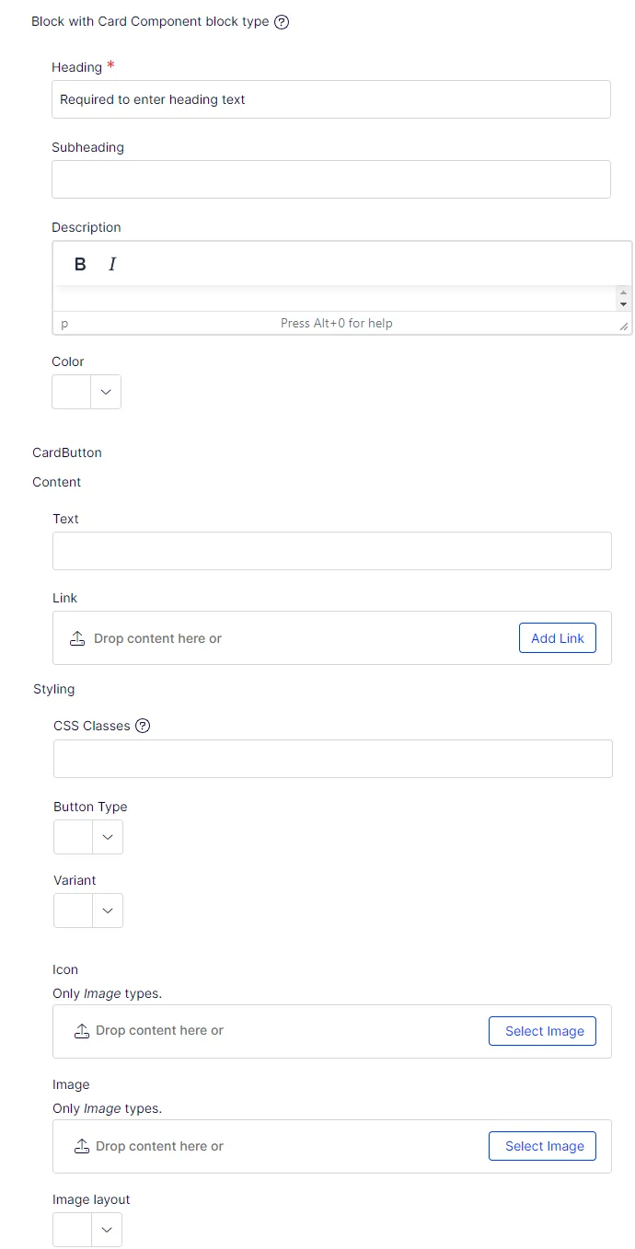Click upload icon in Icon drop area
Image resolution: width=635 pixels, height=1249 pixels.
click(x=82, y=1031)
